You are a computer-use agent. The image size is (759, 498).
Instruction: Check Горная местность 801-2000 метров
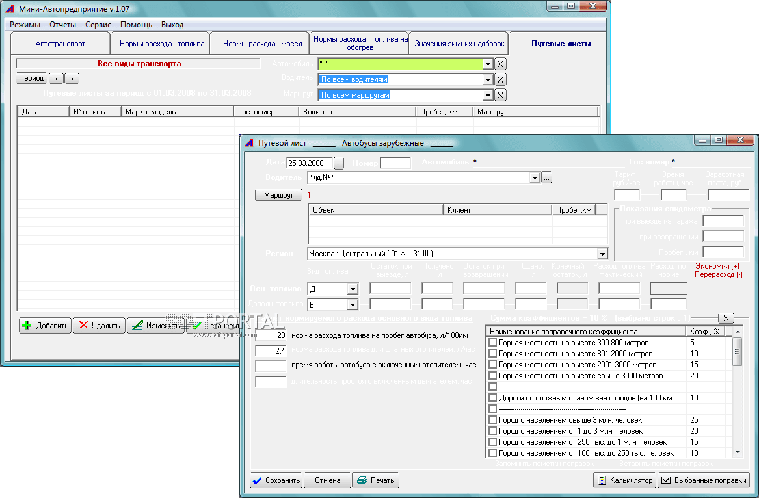pyautogui.click(x=493, y=353)
